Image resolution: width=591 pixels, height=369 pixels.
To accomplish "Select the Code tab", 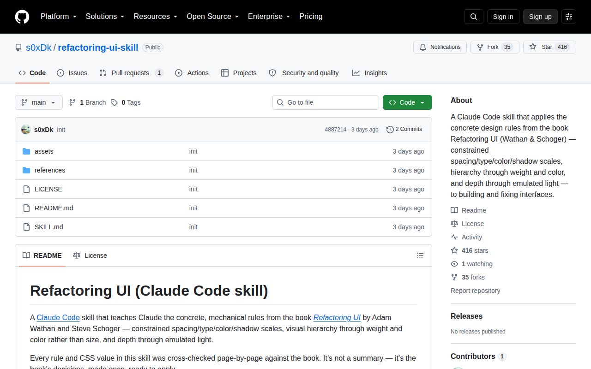I will pos(32,73).
